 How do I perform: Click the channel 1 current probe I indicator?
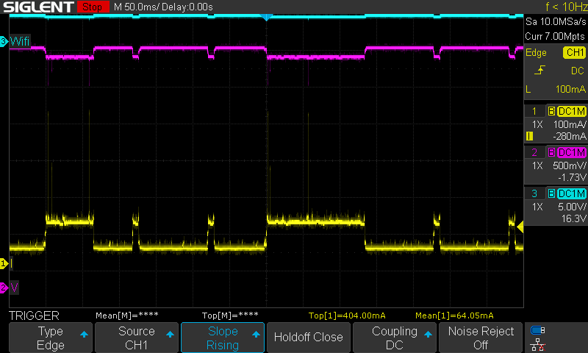point(529,136)
